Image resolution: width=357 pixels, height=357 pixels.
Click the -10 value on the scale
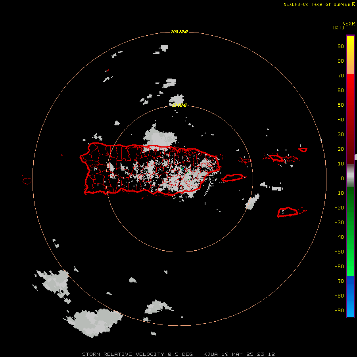(x=339, y=193)
